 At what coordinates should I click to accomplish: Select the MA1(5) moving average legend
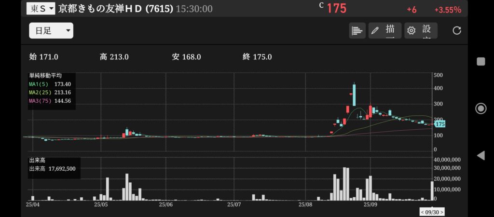click(50, 84)
